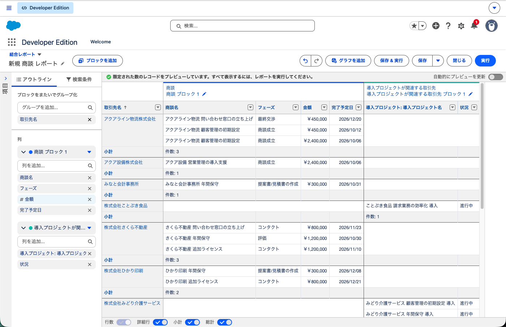506x327 pixels.
Task: Open the みなと会計事務所 account link
Action: click(121, 184)
